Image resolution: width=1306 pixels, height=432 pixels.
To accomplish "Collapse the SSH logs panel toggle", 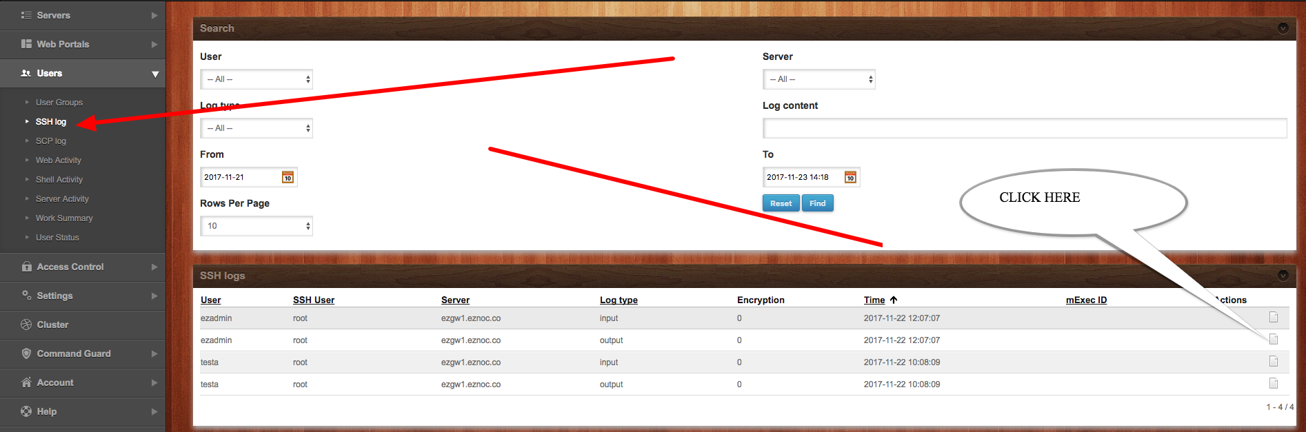I will (x=1283, y=276).
